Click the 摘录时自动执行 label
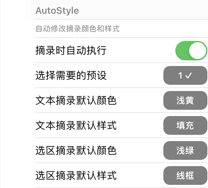 [71, 50]
